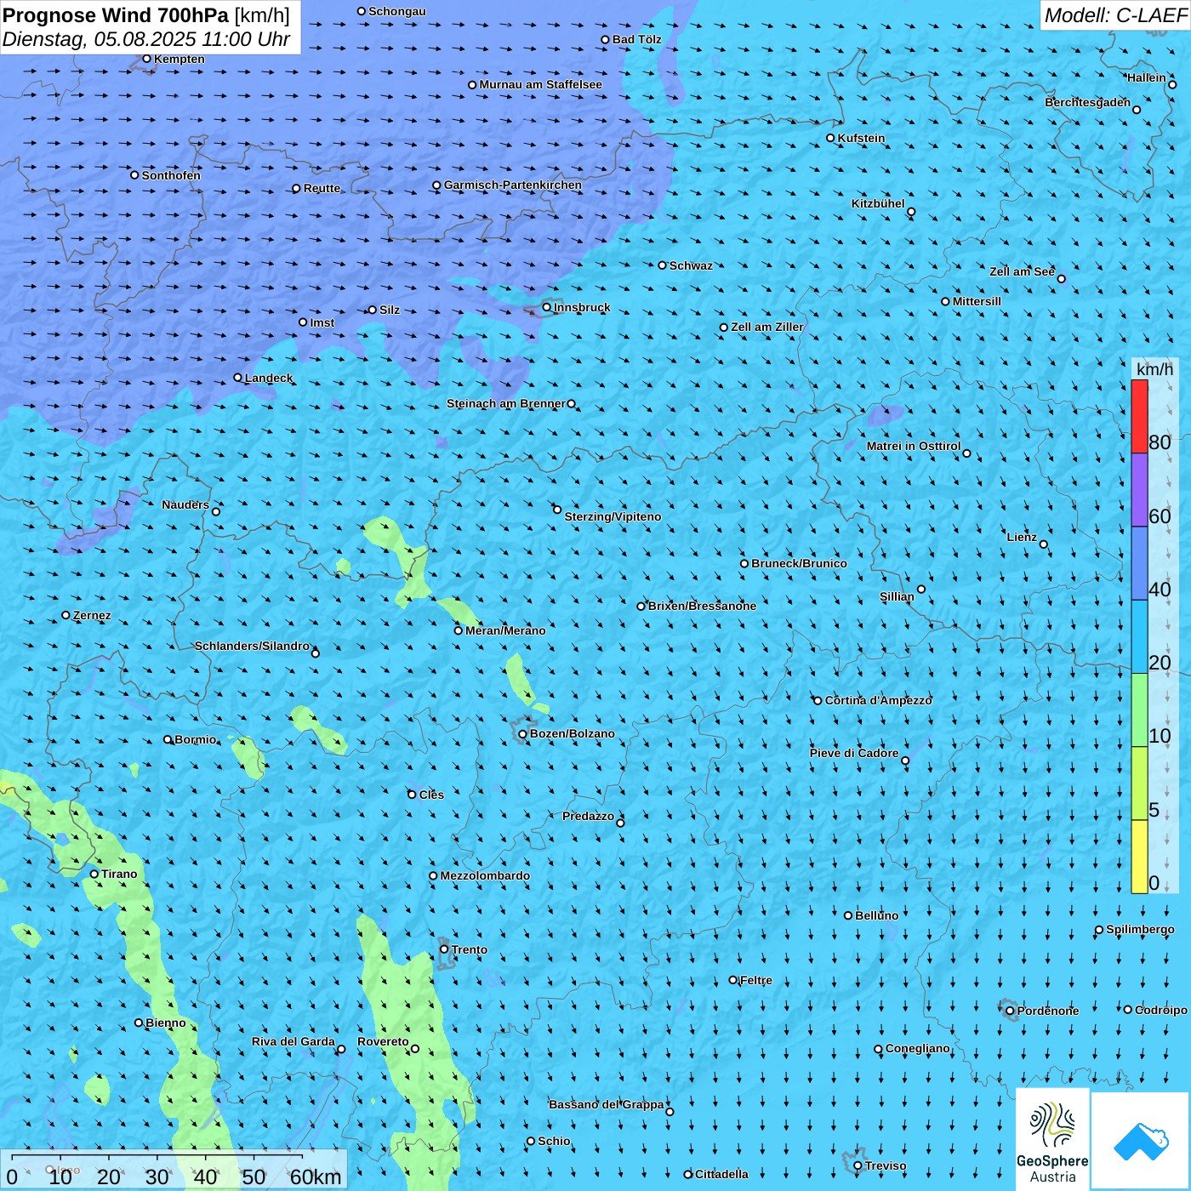The height and width of the screenshot is (1191, 1191).
Task: Click the Conegliano city label
Action: point(917,1048)
